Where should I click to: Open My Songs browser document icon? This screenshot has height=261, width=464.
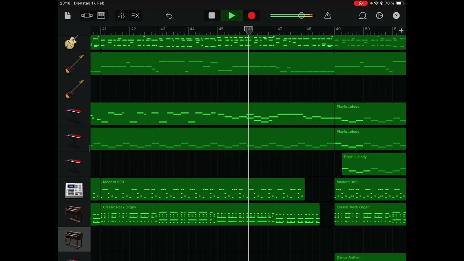coord(67,16)
